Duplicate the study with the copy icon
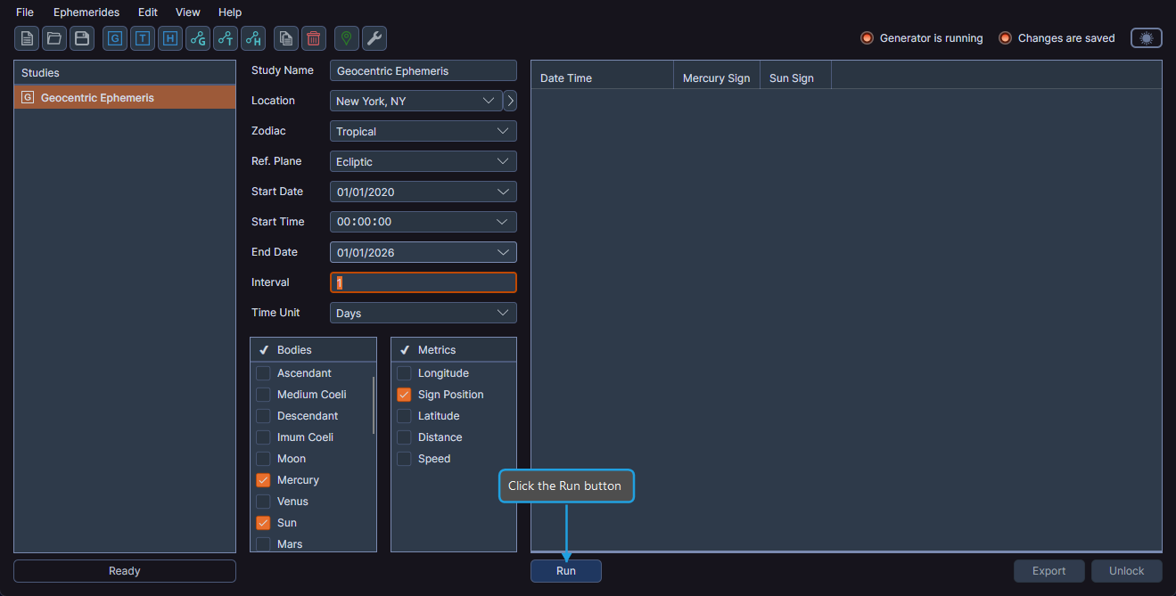The image size is (1176, 596). pos(285,38)
